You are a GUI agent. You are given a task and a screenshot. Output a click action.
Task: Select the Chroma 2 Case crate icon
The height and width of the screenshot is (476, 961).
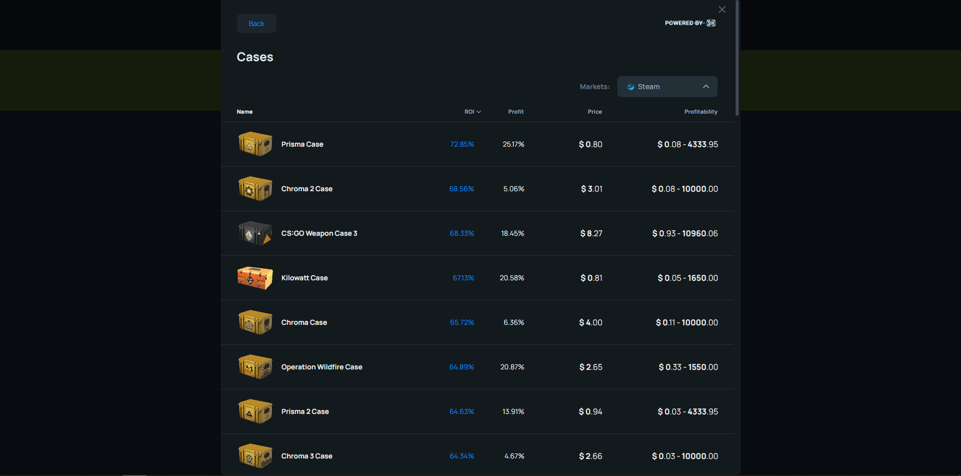tap(255, 189)
